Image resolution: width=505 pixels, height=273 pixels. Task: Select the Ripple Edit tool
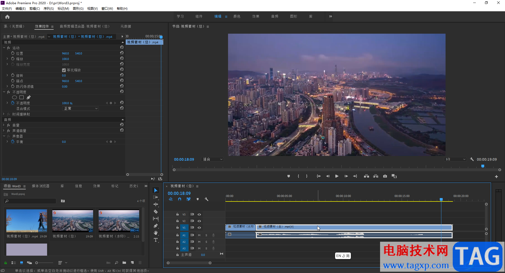click(x=156, y=204)
